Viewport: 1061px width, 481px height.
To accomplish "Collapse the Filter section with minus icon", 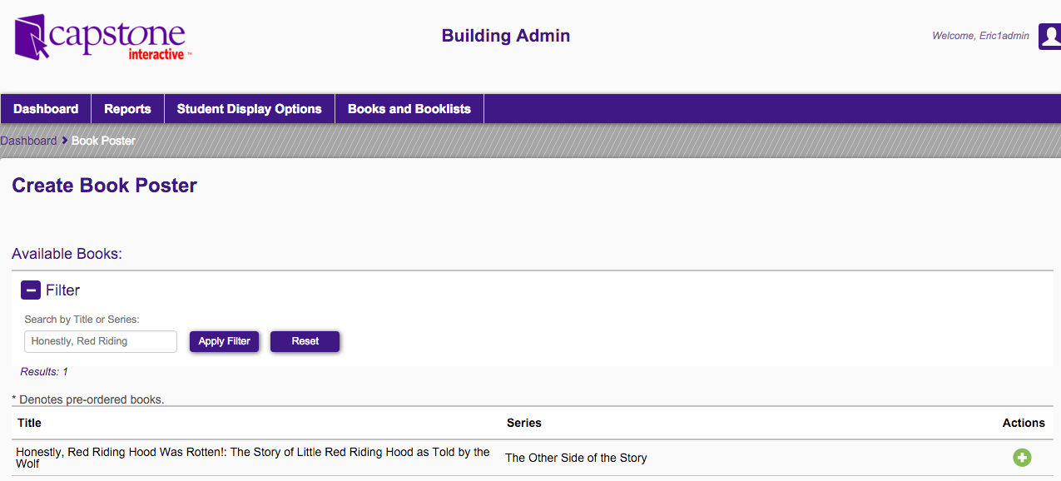I will 31,290.
